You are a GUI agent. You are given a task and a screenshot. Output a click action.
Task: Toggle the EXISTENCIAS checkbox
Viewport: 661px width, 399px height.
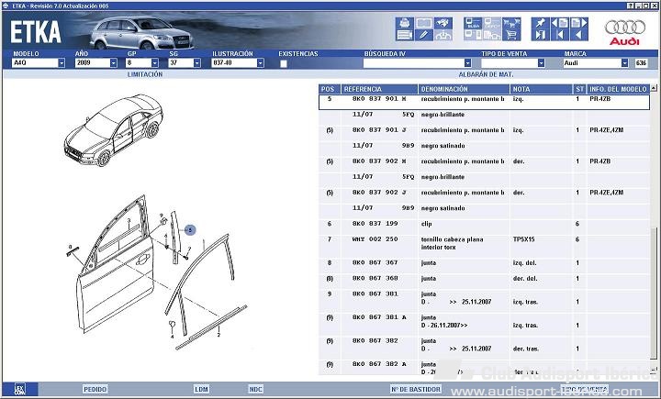tap(284, 63)
